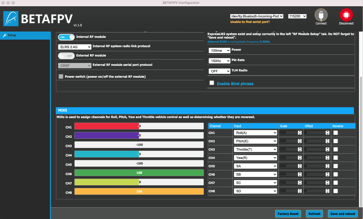Open the TLM Radio OFF dropdown

219,71
